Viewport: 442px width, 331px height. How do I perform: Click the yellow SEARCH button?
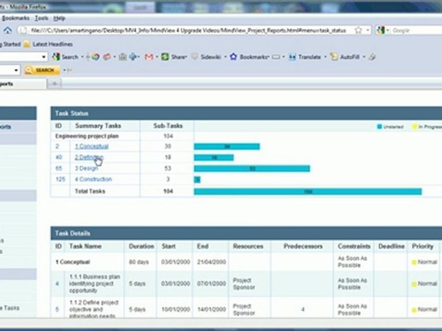(x=42, y=70)
